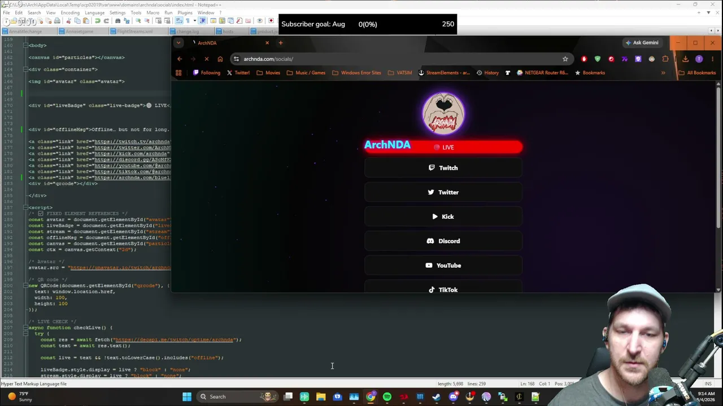Click the Print icon in Notepad++ toolbar
This screenshot has width=723, height=406.
[x=57, y=21]
